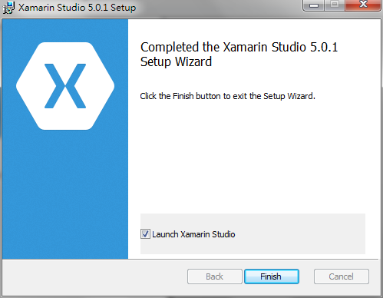Screen dimensions: 383x298
Task: Click the white Xamarin hexagon logo
Action: pos(65,86)
